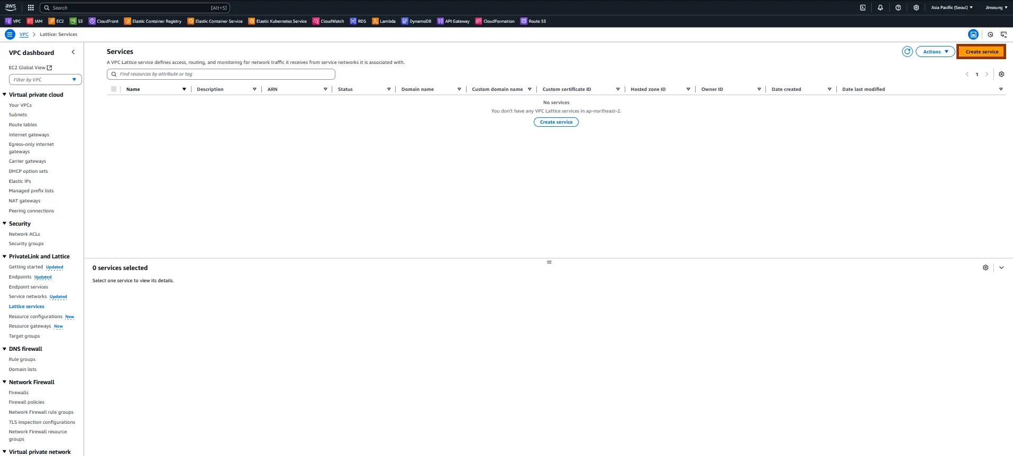The width and height of the screenshot is (1013, 456).
Task: Toggle the select-all services checkbox
Action: pyautogui.click(x=114, y=89)
